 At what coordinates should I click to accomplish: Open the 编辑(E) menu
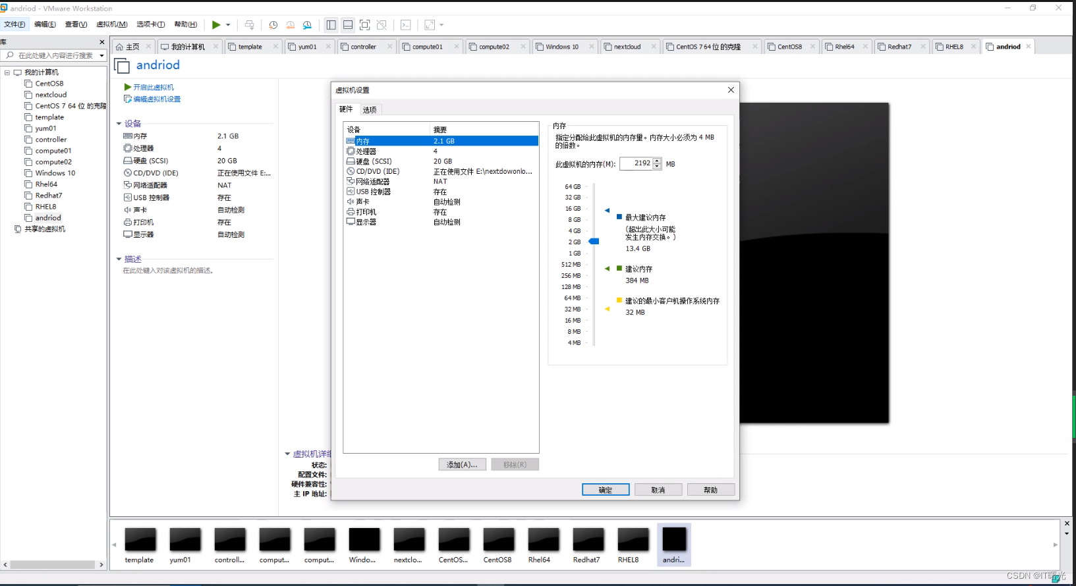click(45, 24)
